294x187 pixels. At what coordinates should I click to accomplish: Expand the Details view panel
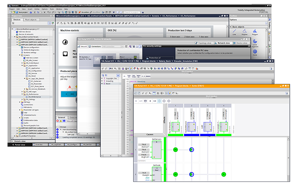pyautogui.click(x=12, y=141)
